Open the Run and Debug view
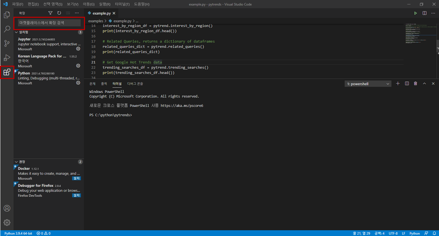The image size is (439, 236). tap(7, 57)
